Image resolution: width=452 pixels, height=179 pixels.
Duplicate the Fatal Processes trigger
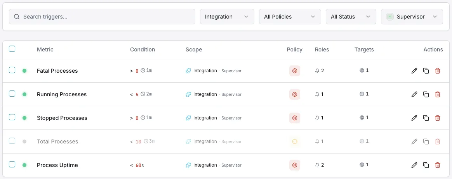pyautogui.click(x=426, y=71)
